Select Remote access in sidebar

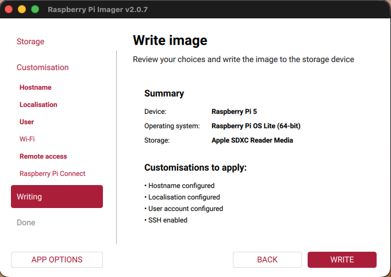[x=43, y=156]
